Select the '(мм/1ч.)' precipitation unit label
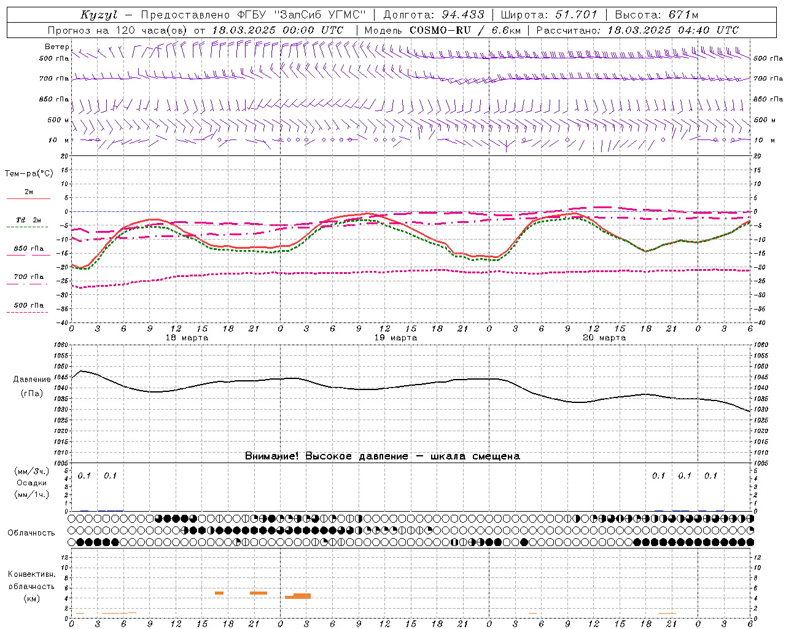Screen dimensions: 786x629 tap(32, 494)
